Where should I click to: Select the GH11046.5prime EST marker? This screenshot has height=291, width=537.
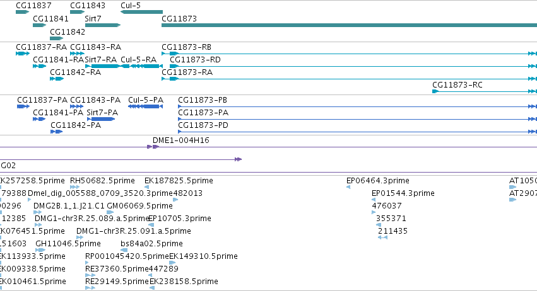(40, 250)
